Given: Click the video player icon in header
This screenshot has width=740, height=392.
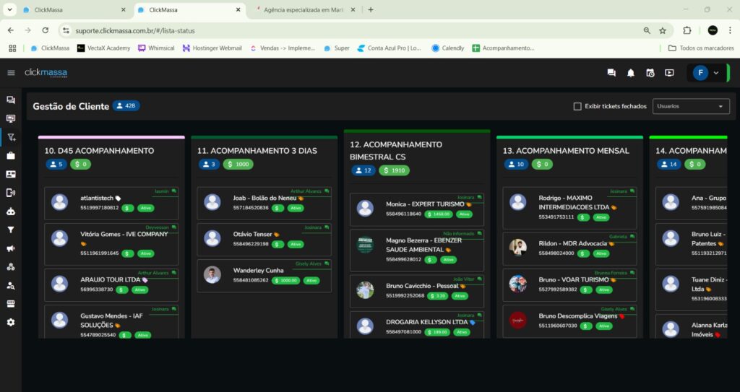Looking at the screenshot, I should (669, 73).
